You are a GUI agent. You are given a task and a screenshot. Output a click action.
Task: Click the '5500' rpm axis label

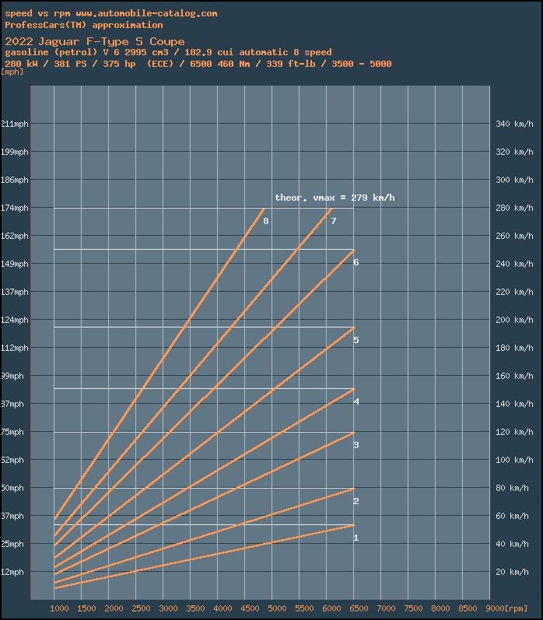pyautogui.click(x=304, y=609)
